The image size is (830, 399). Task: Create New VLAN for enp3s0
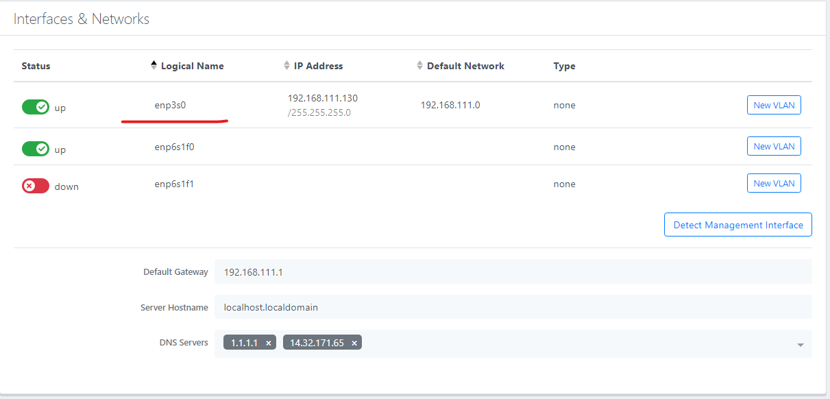pyautogui.click(x=773, y=105)
